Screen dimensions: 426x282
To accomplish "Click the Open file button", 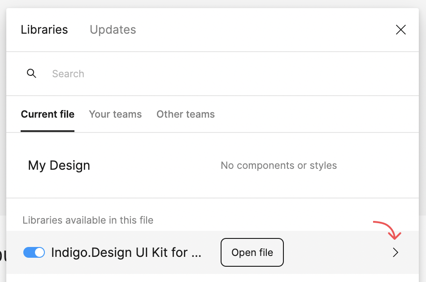I will click(252, 252).
